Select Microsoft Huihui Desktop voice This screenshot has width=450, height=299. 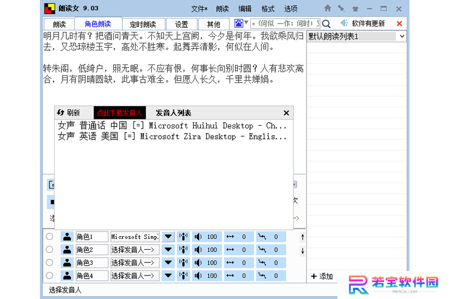(172, 125)
